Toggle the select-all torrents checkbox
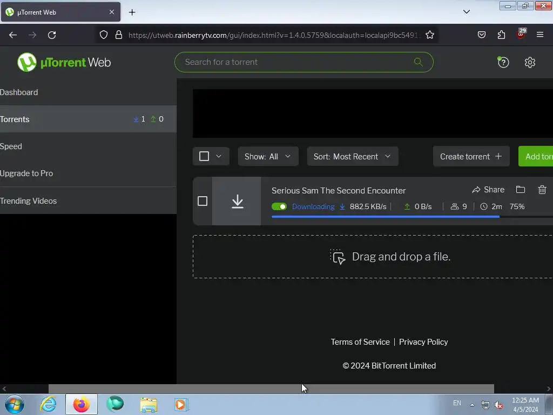The width and height of the screenshot is (553, 415). click(204, 156)
